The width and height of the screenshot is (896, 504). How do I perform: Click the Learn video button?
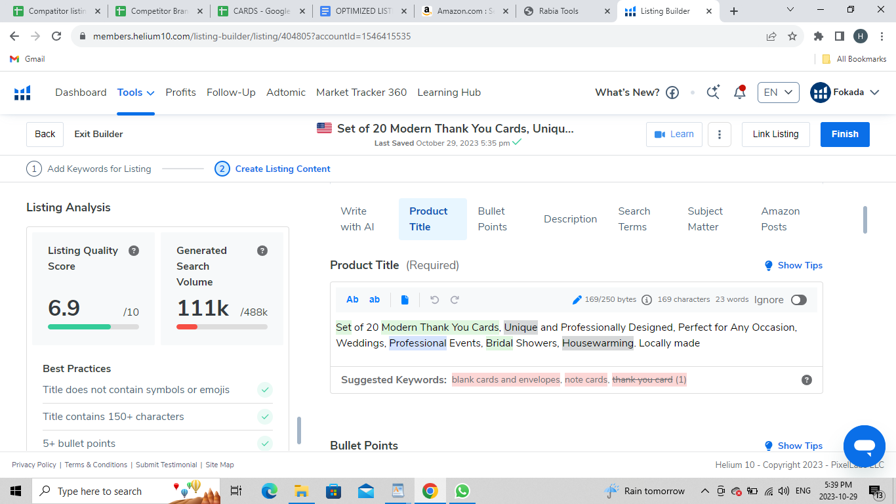(674, 134)
